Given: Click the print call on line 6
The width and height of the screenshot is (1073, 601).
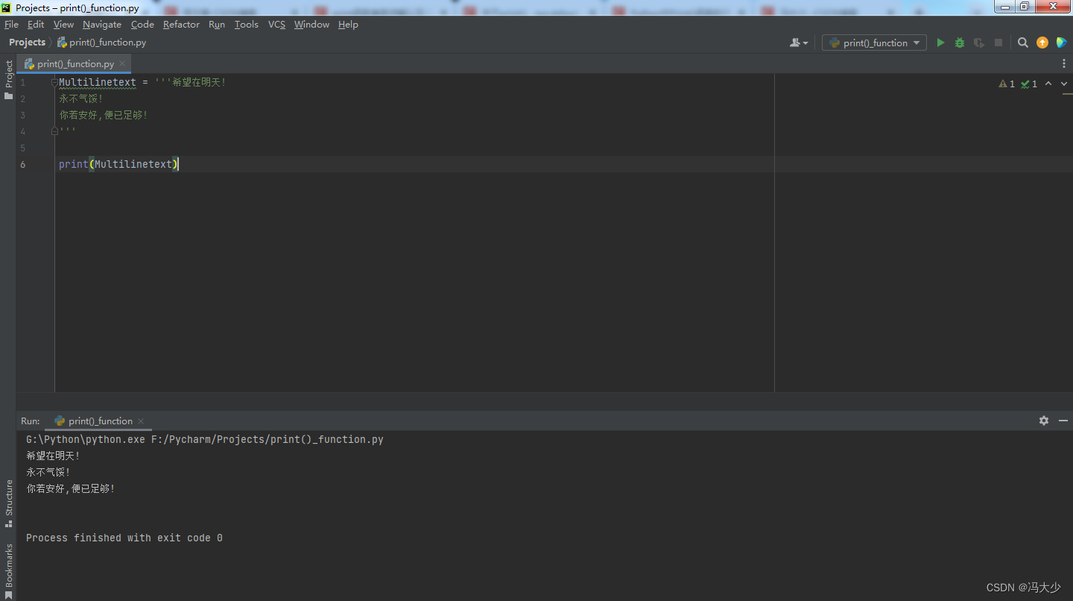Looking at the screenshot, I should pyautogui.click(x=74, y=164).
